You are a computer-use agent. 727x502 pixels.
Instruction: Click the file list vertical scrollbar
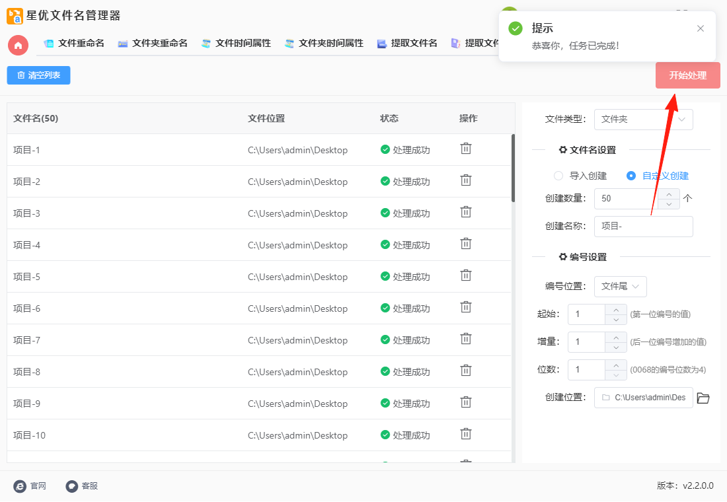[513, 168]
